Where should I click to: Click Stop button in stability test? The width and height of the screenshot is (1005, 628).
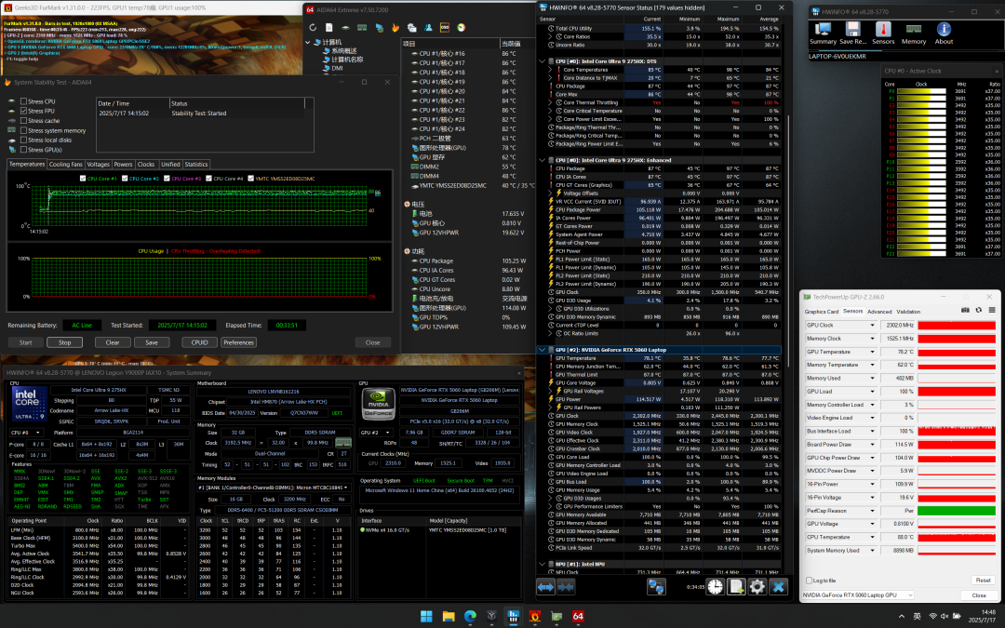click(65, 342)
